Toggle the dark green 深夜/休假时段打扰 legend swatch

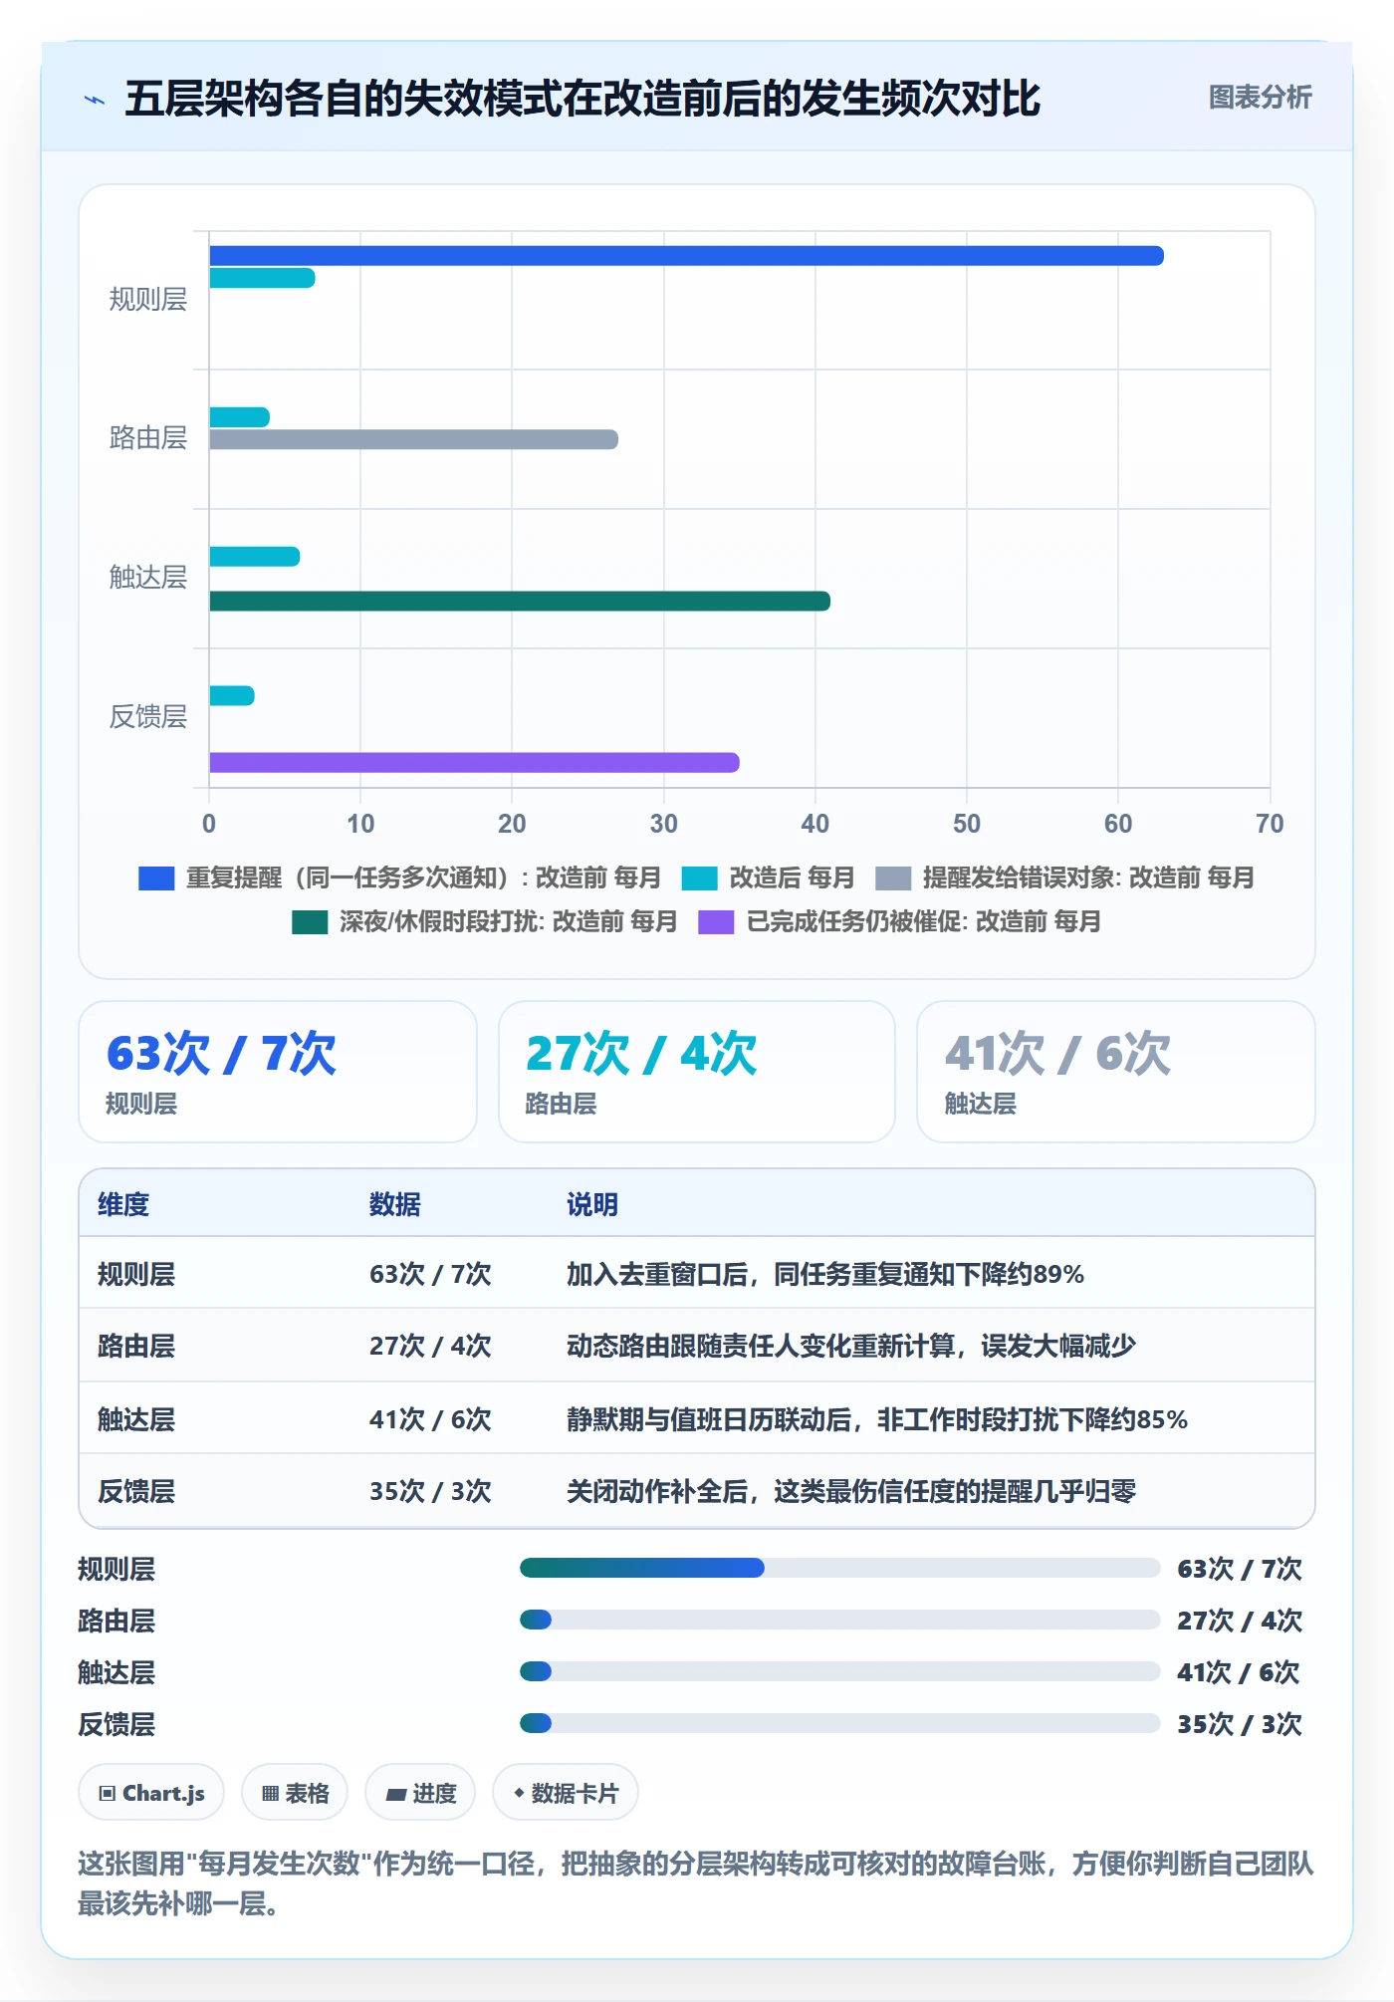click(310, 922)
